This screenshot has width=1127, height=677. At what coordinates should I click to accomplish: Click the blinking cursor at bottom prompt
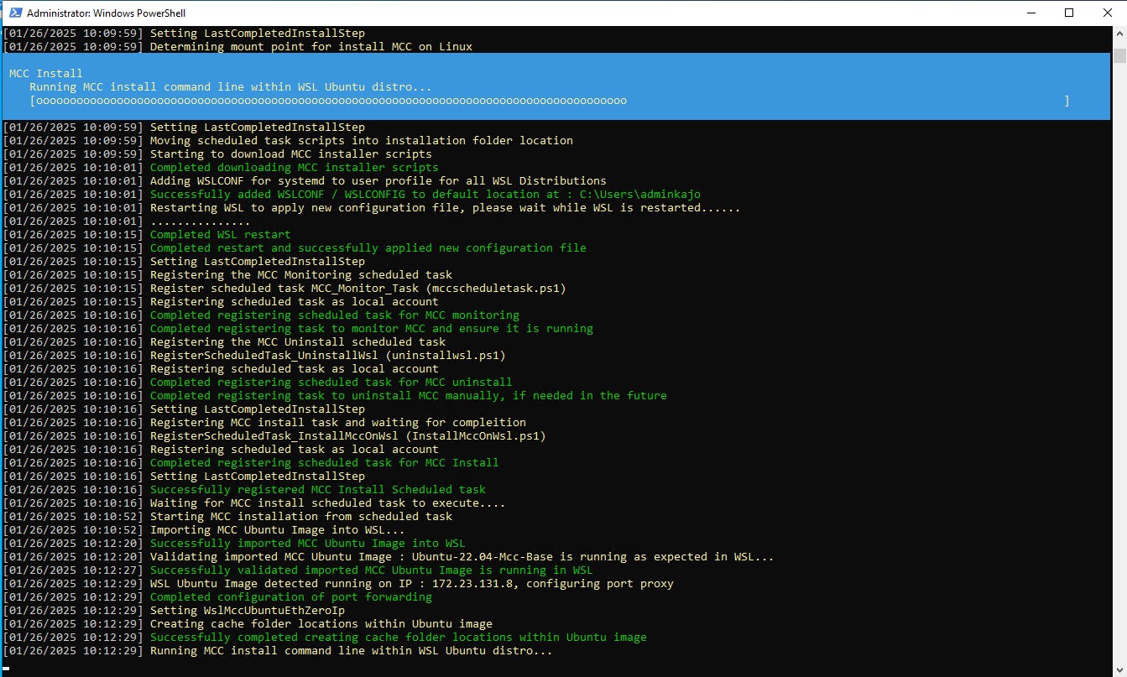tap(6, 668)
